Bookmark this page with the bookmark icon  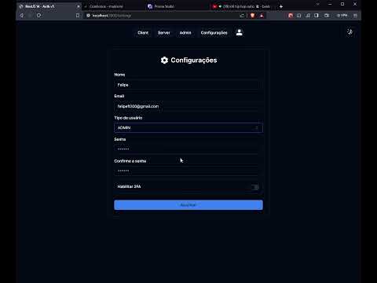tap(78, 16)
